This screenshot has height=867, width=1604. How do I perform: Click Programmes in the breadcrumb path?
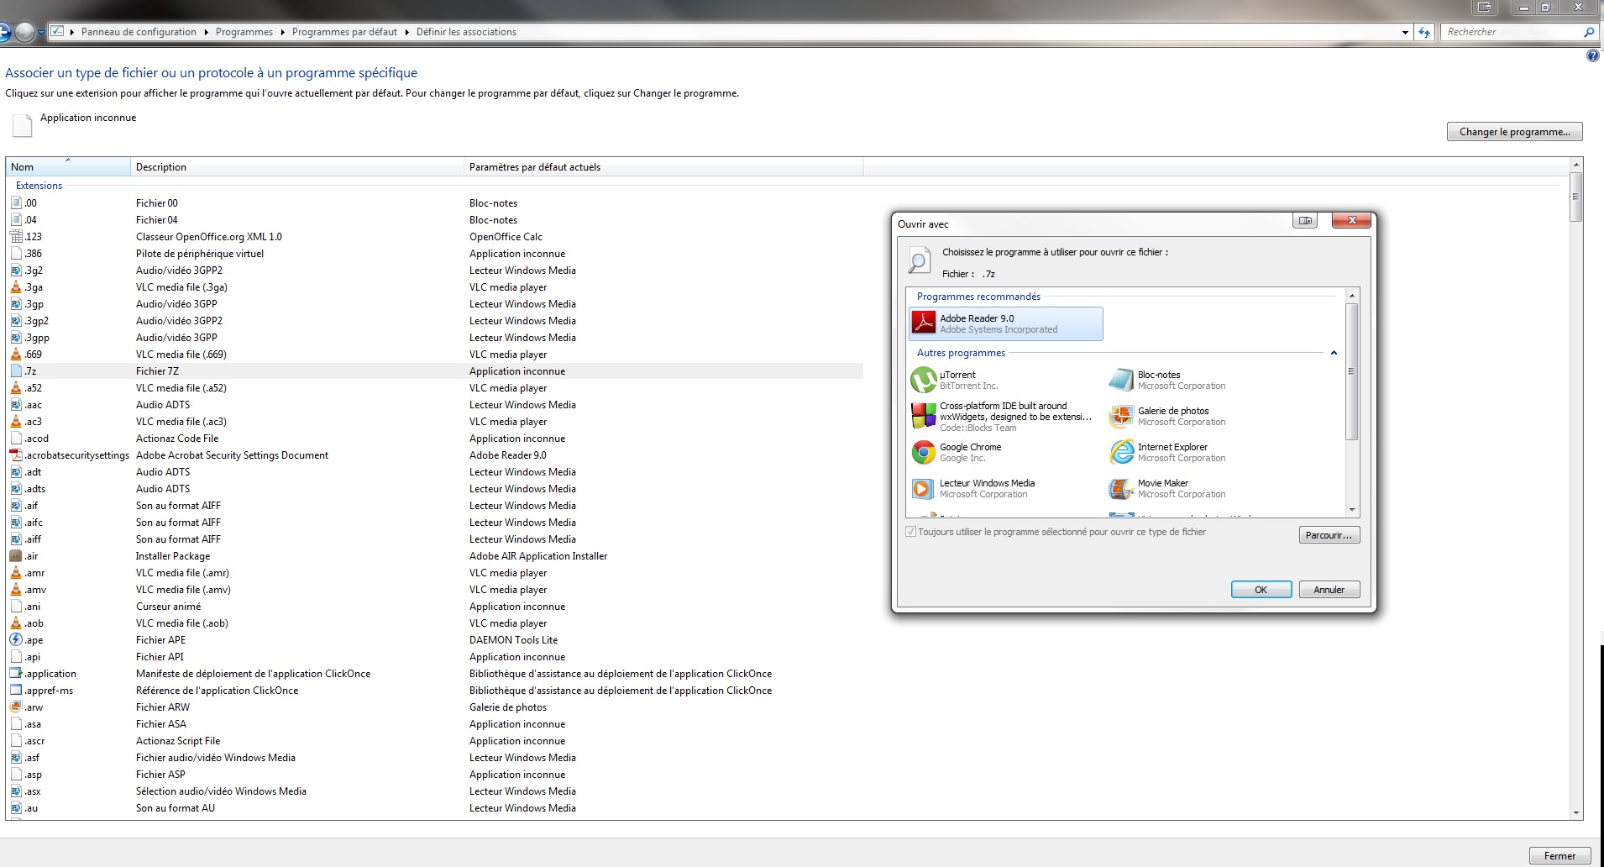[x=244, y=32]
